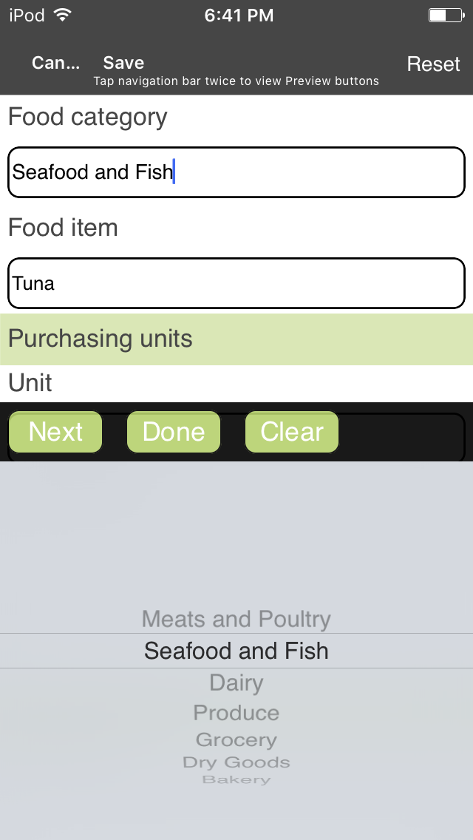Go to next field with Next
Screen dimensions: 473x840
(55, 432)
